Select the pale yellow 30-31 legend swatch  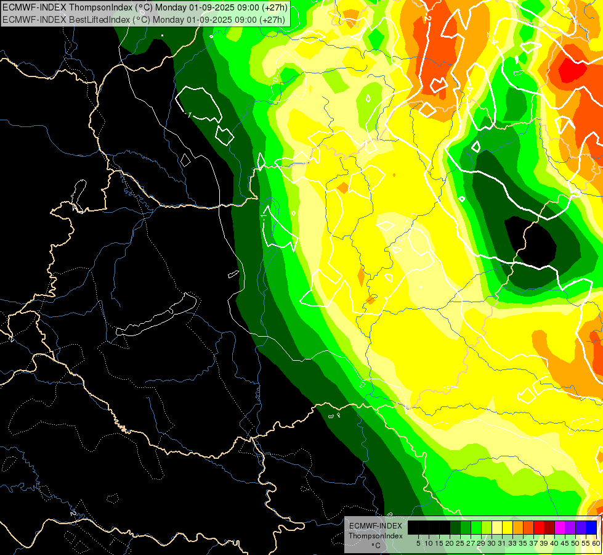pos(497,527)
